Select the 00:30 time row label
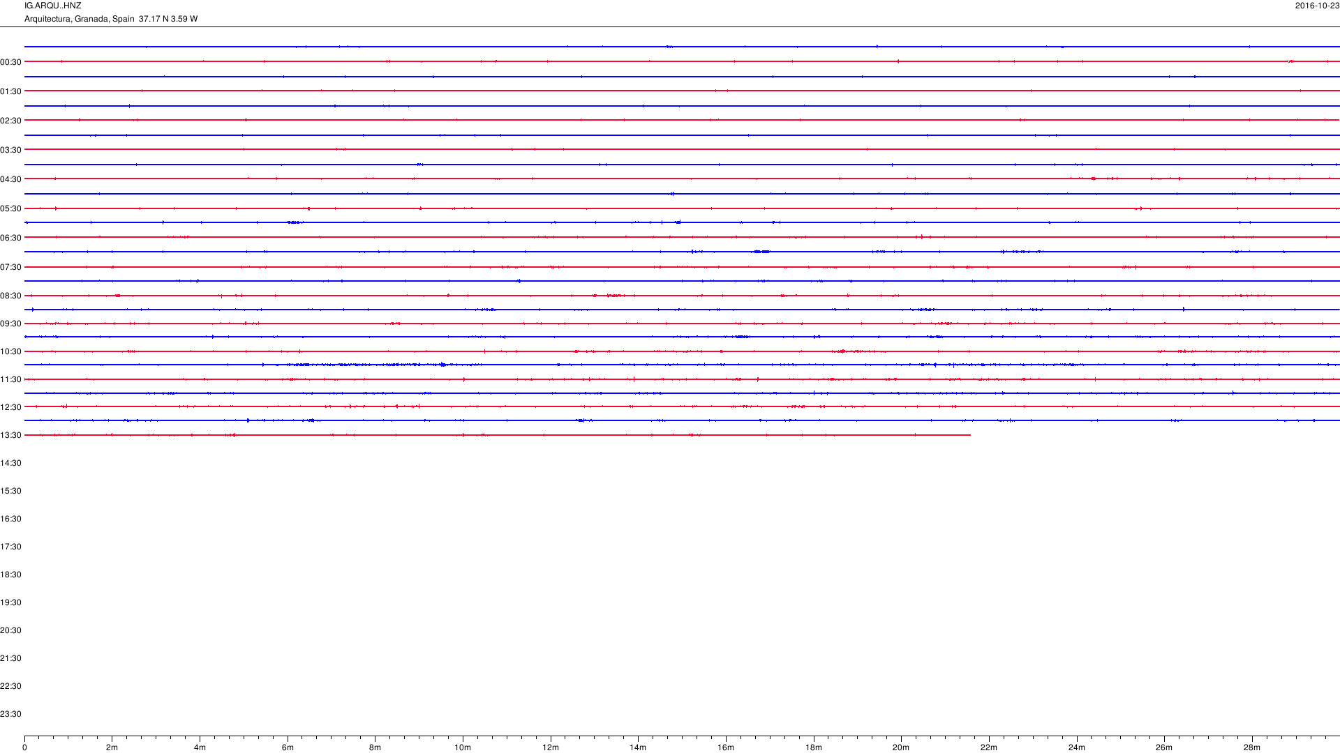1340x753 pixels. [x=10, y=62]
